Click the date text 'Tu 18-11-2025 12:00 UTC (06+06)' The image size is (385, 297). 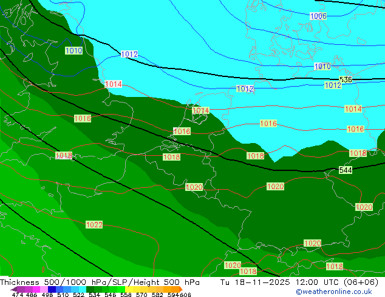pos(299,282)
